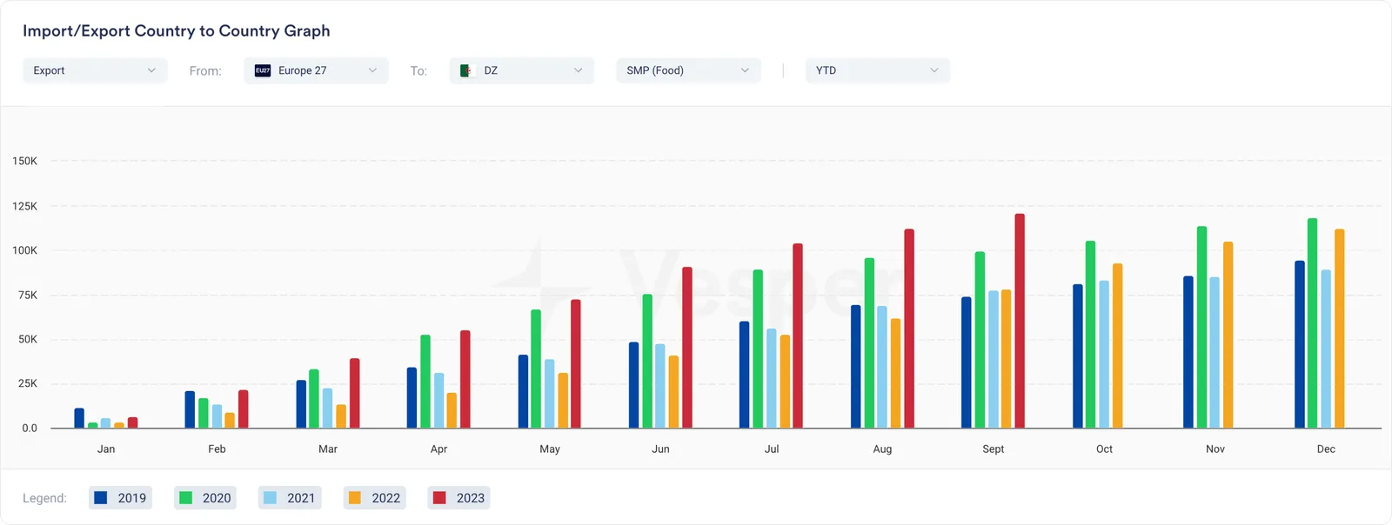
Task: Click the From: label
Action: point(205,71)
